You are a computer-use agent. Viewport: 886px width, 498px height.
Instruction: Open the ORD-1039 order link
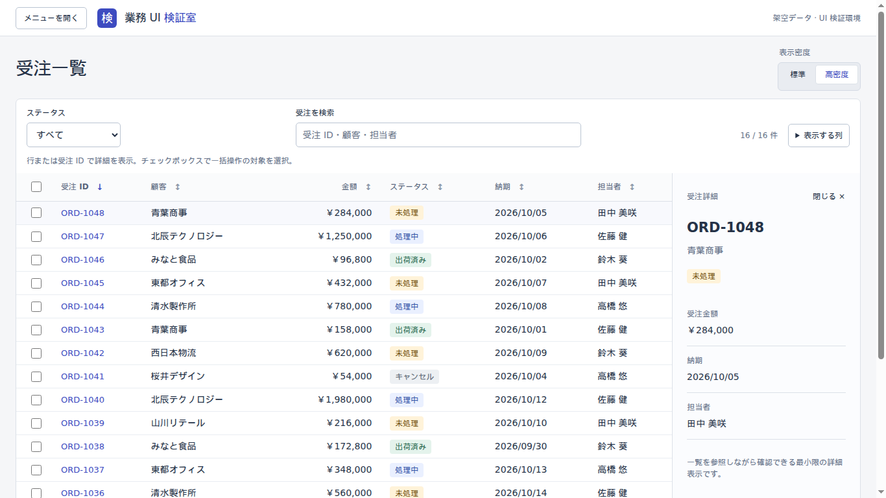(82, 423)
